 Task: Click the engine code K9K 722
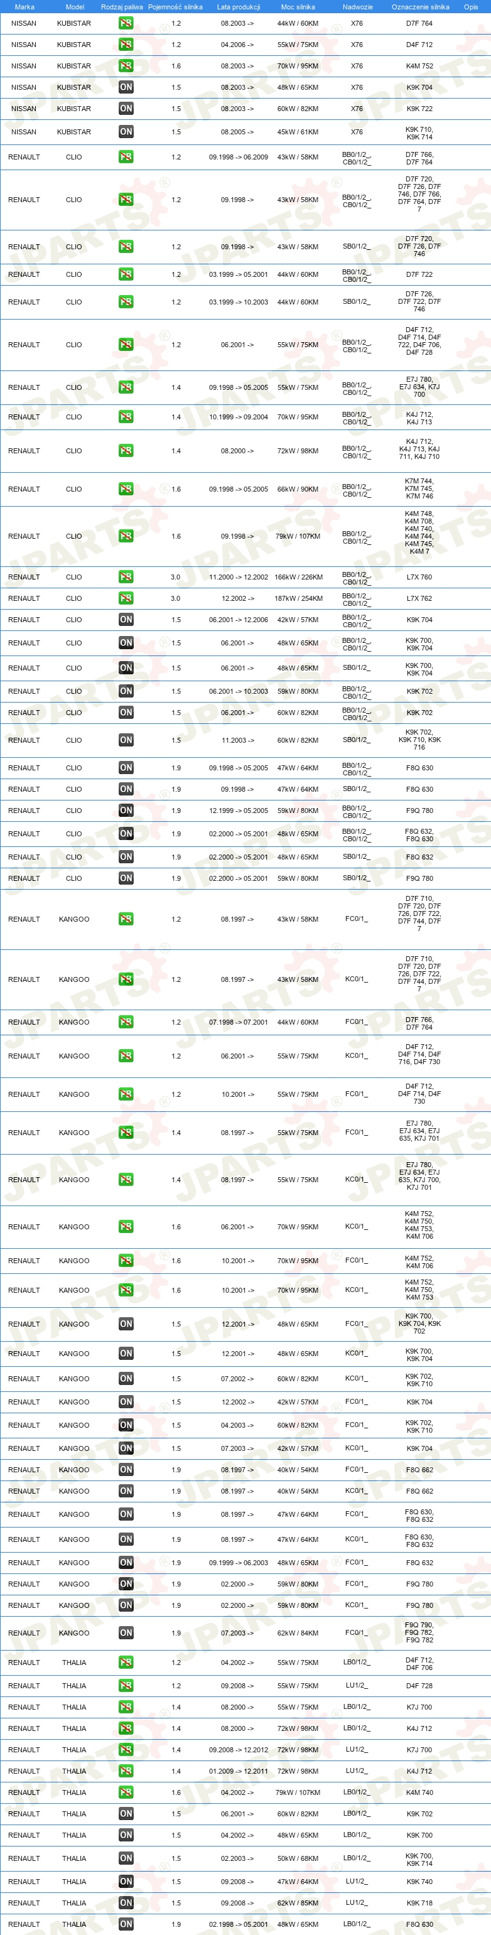[419, 109]
